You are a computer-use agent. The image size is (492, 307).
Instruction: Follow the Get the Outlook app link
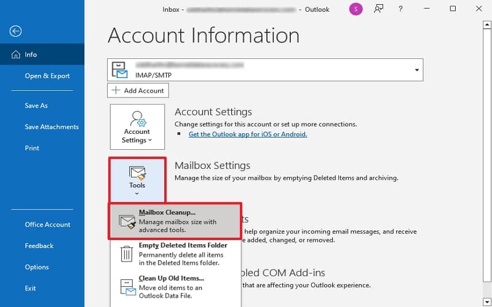point(248,134)
